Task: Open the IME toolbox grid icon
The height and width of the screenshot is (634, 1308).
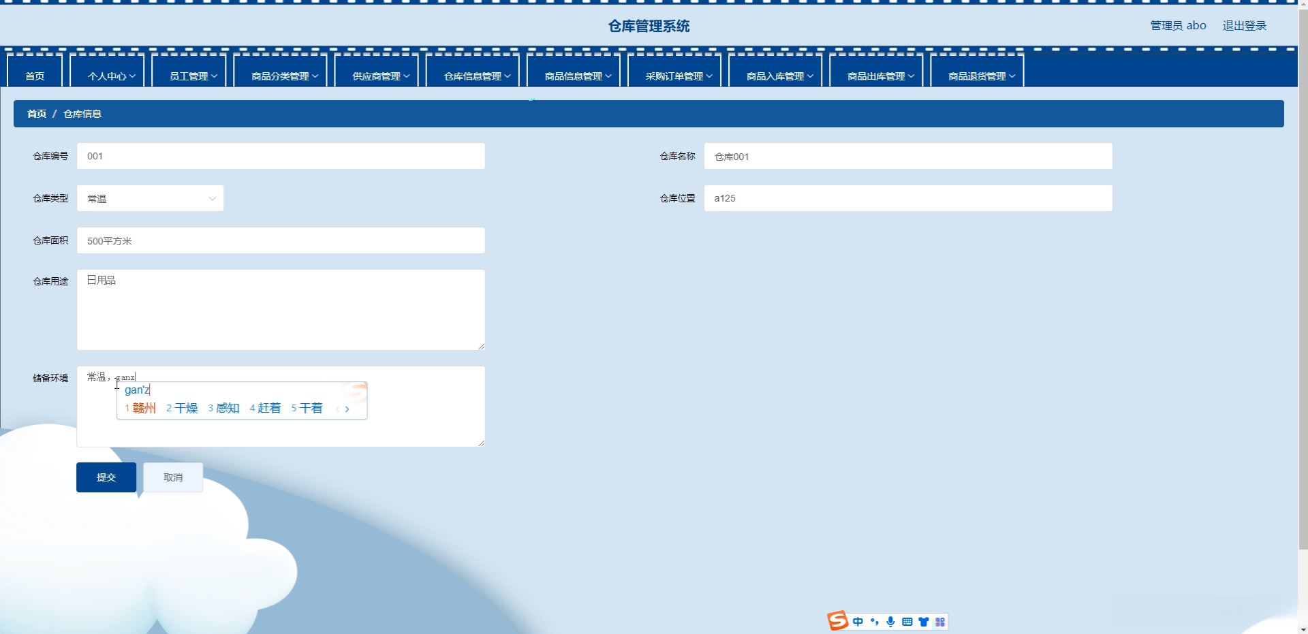Action: 940,622
